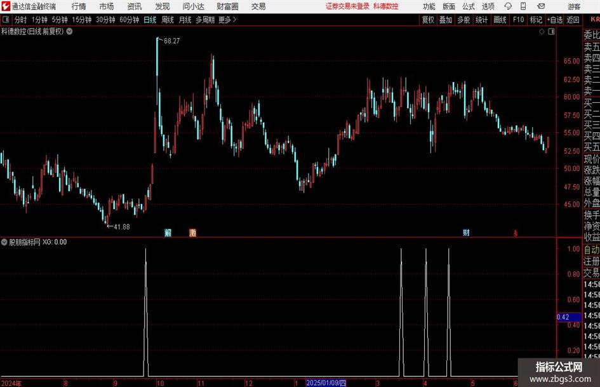Select the 日线 daily period tab
Screen dimensions: 600x387
150,20
